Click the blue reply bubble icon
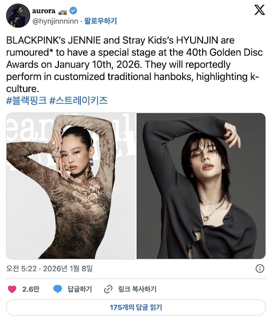Image resolution: width=271 pixels, height=320 pixels. pyautogui.click(x=57, y=289)
